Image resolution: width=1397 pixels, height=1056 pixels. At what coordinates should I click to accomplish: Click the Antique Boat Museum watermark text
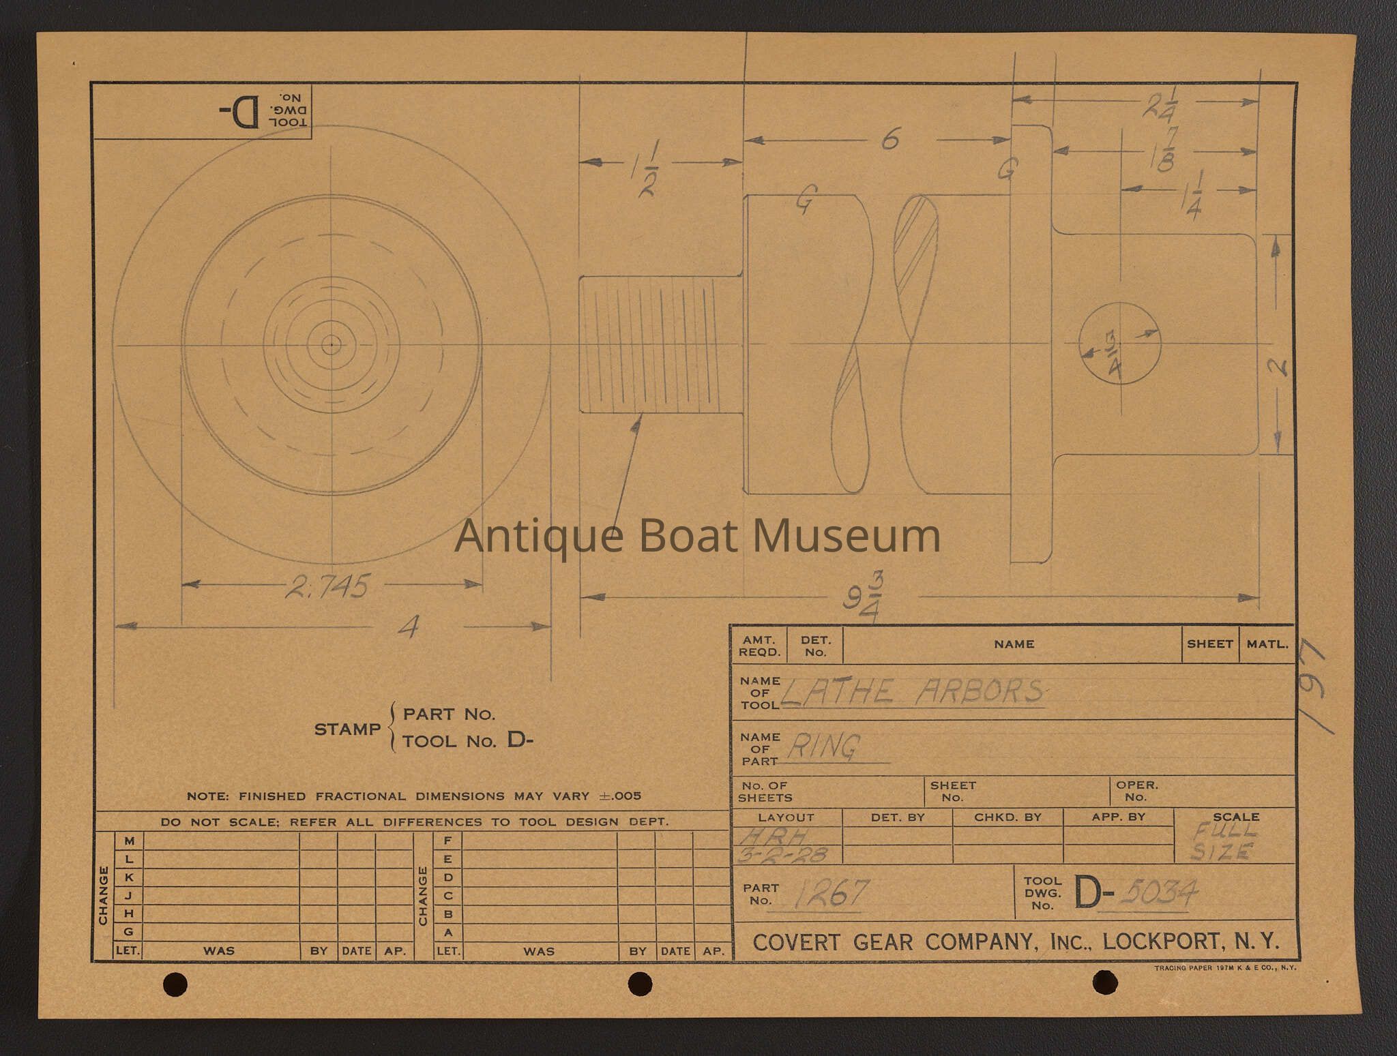coord(697,536)
